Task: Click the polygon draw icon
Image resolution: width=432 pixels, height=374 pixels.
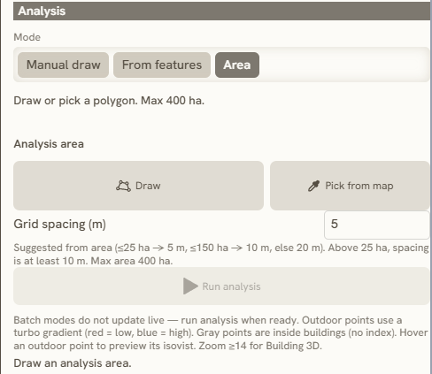Action: [123, 186]
